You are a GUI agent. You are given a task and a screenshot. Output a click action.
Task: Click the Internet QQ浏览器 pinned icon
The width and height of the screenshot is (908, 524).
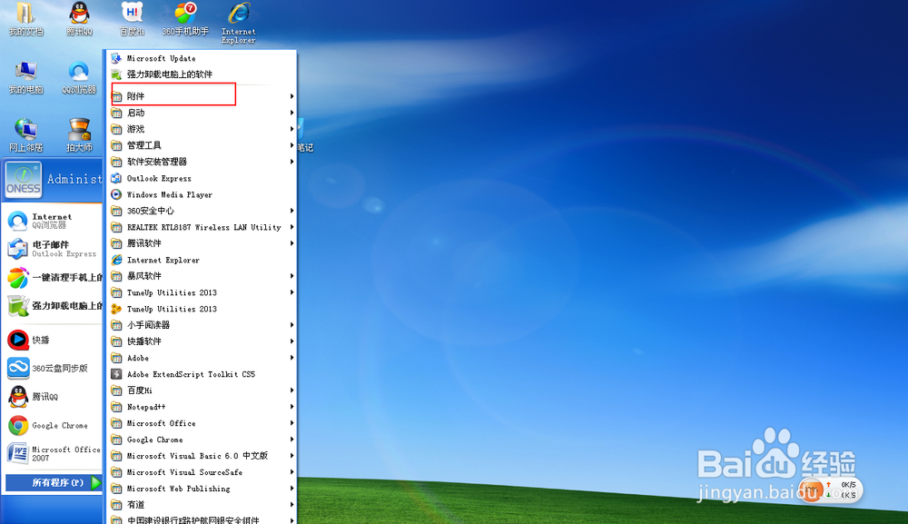pyautogui.click(x=18, y=221)
